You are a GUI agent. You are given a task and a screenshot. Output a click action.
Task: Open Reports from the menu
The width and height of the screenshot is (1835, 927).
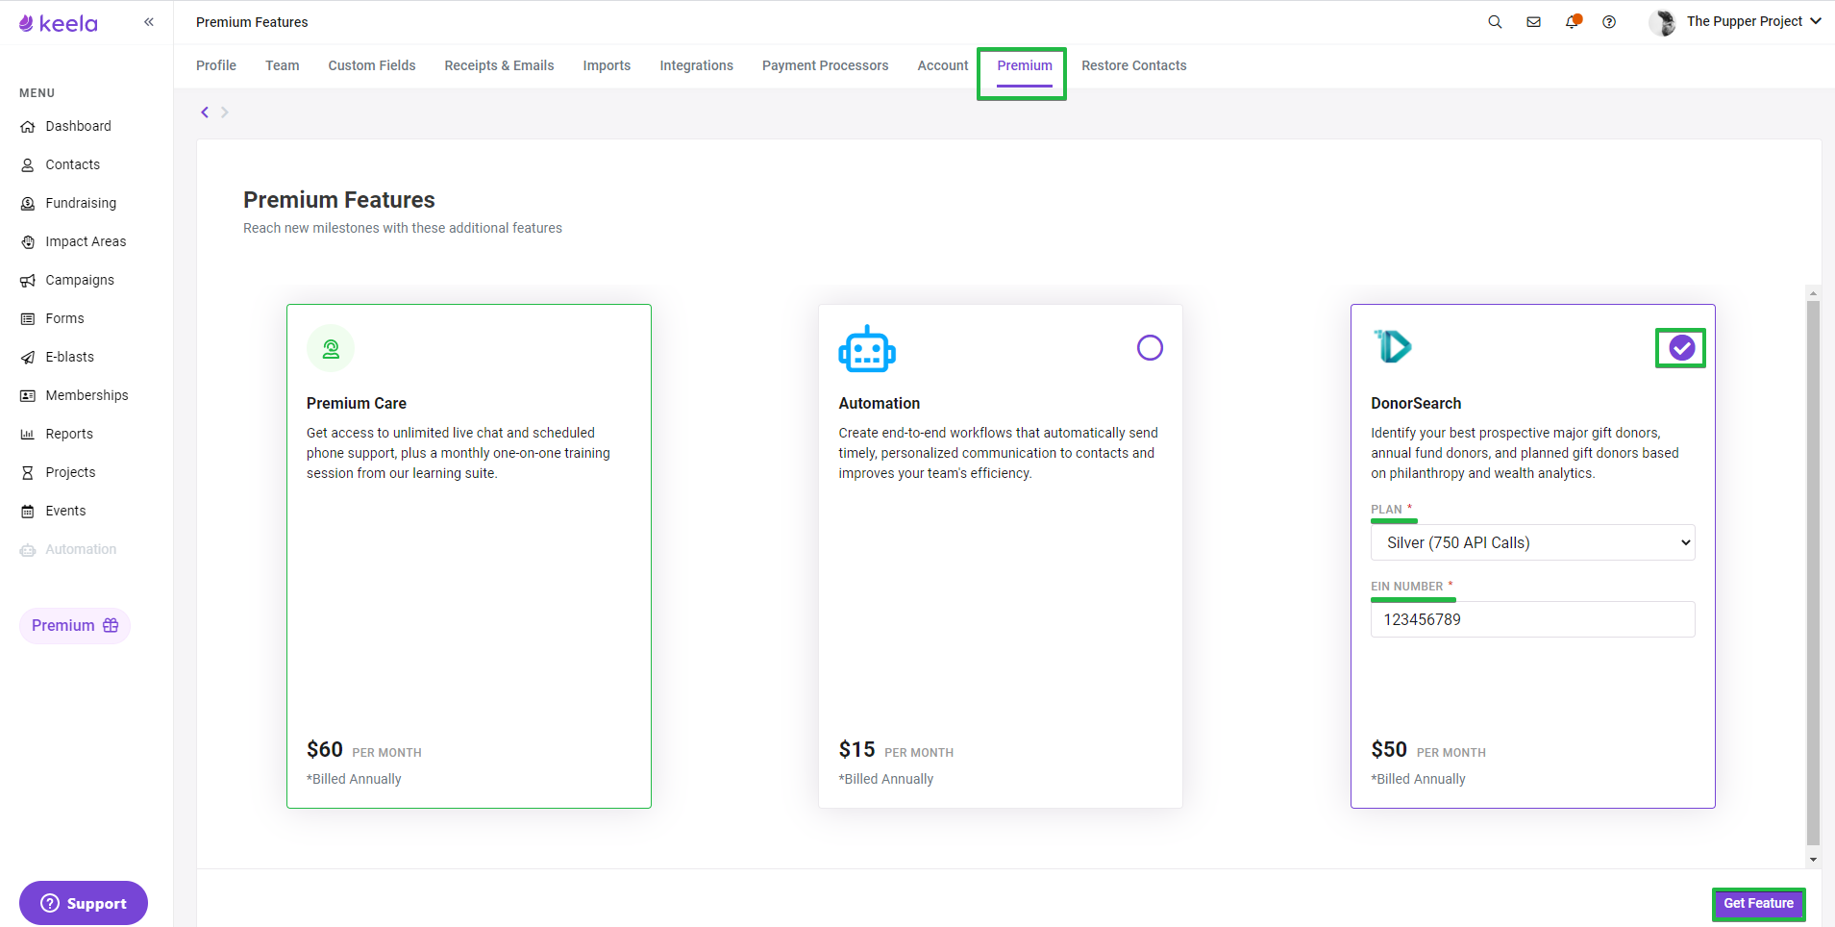coord(69,434)
